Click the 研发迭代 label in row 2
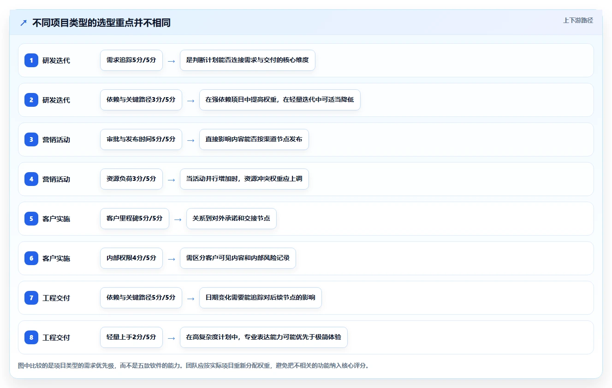The height and width of the screenshot is (388, 612). pos(56,100)
